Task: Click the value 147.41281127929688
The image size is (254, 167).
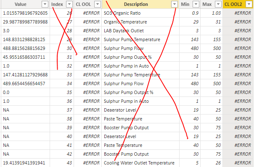Action: tap(25, 75)
